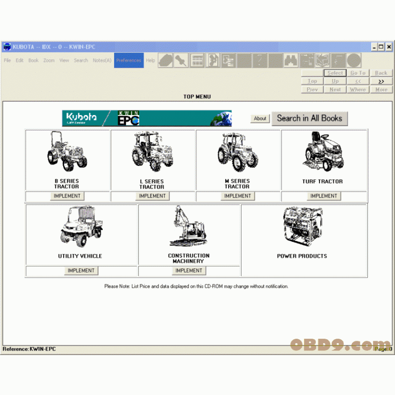Screen dimensions: 395x395
Task: Open Power Products generator image
Action: (303, 226)
